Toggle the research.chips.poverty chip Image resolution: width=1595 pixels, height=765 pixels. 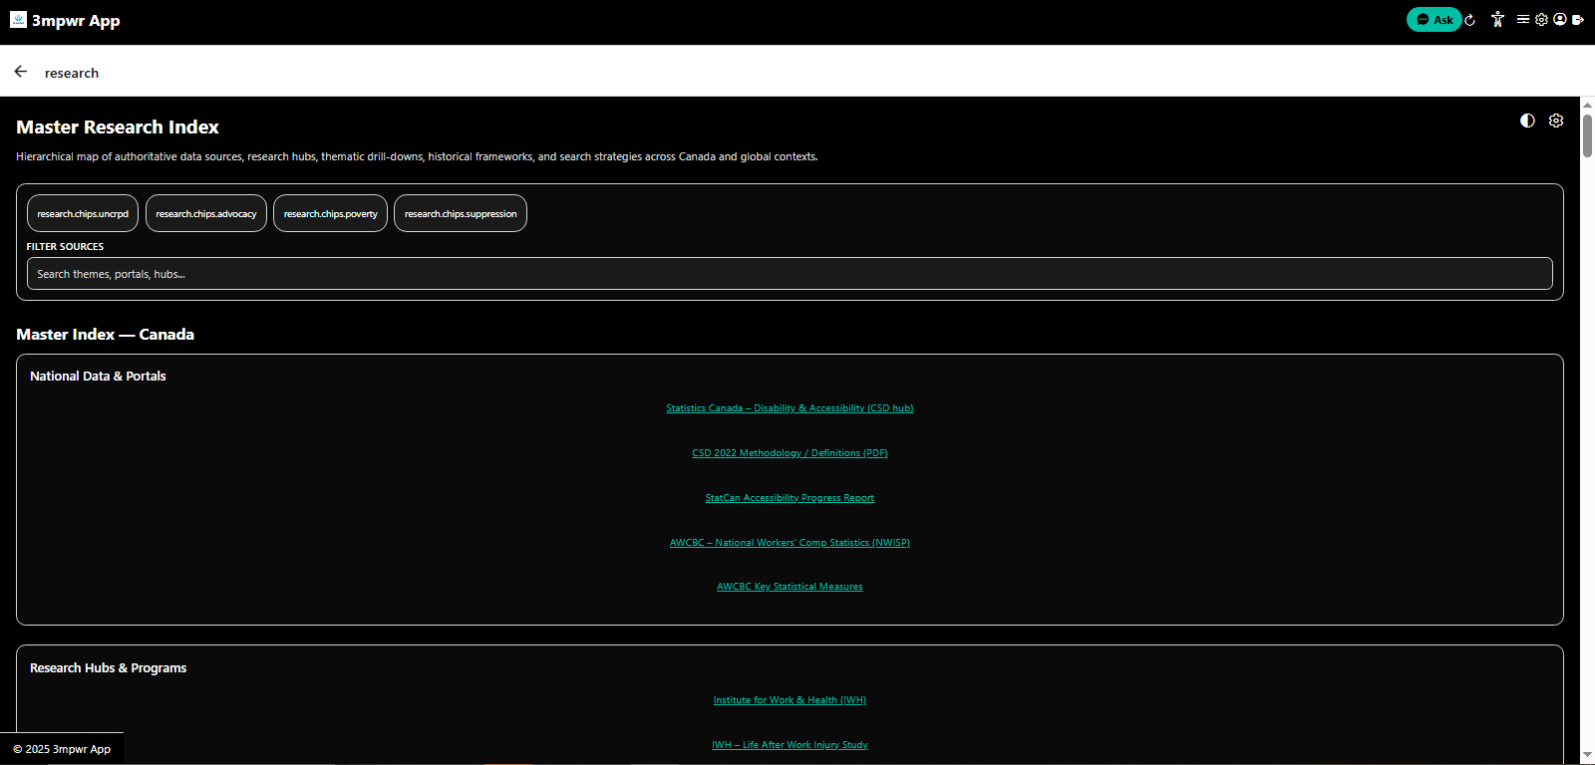(x=330, y=213)
